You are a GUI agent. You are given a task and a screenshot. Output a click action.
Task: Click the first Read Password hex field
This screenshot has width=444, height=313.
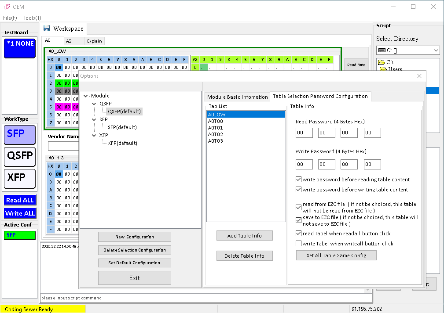pyautogui.click(x=304, y=133)
